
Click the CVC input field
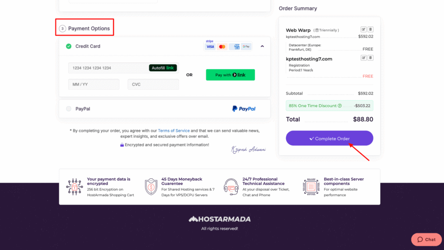[153, 84]
